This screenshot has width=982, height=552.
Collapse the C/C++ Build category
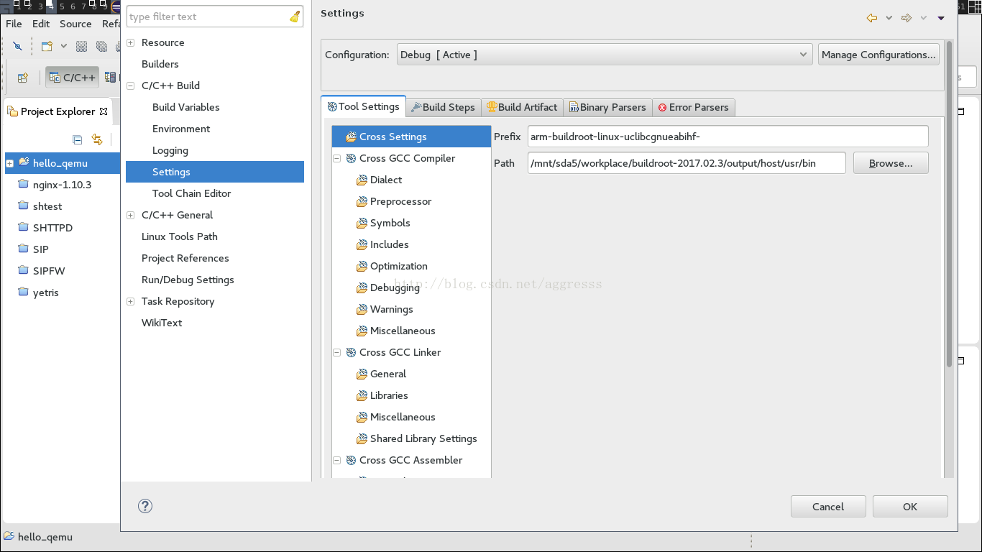click(x=131, y=86)
